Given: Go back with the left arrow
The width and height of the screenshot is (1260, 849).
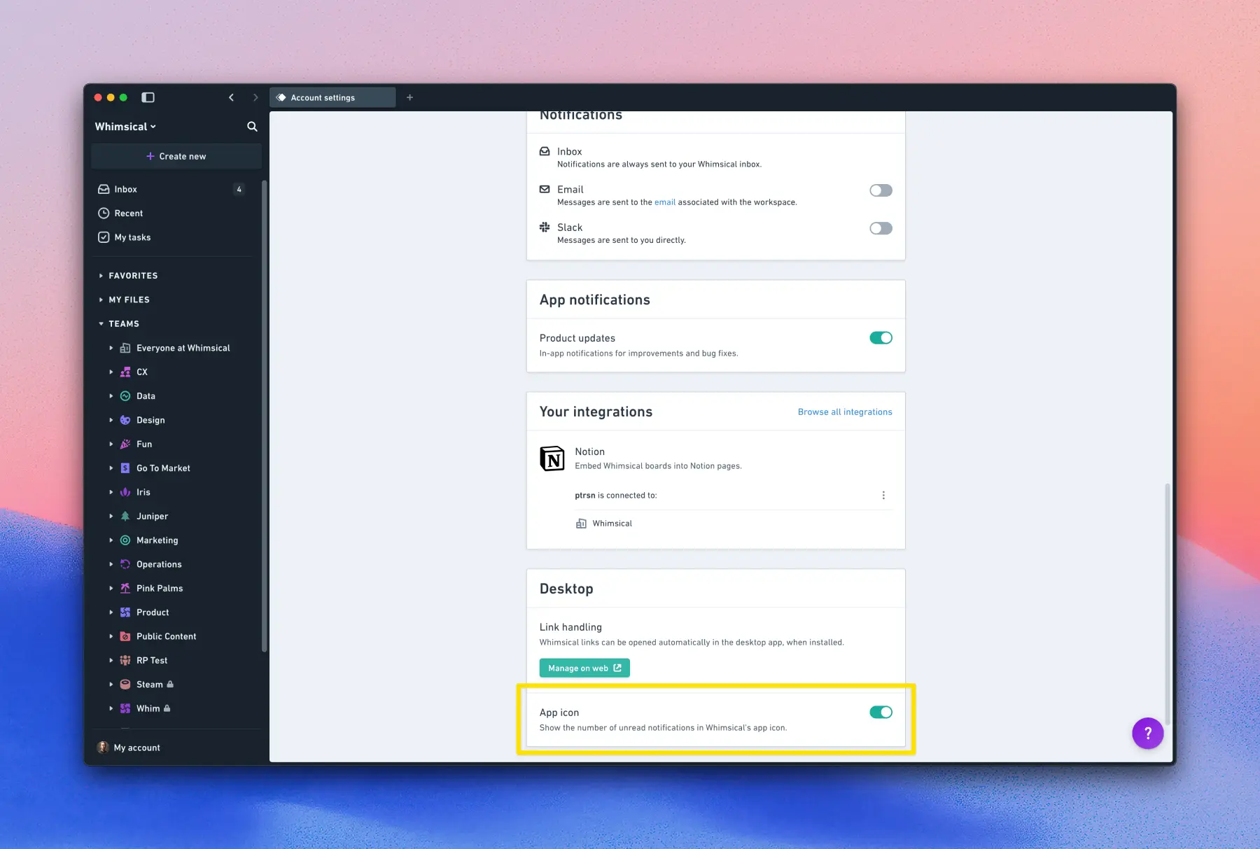Looking at the screenshot, I should pos(231,97).
